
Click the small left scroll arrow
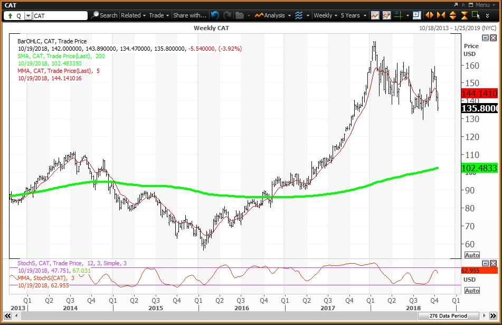tap(16, 315)
